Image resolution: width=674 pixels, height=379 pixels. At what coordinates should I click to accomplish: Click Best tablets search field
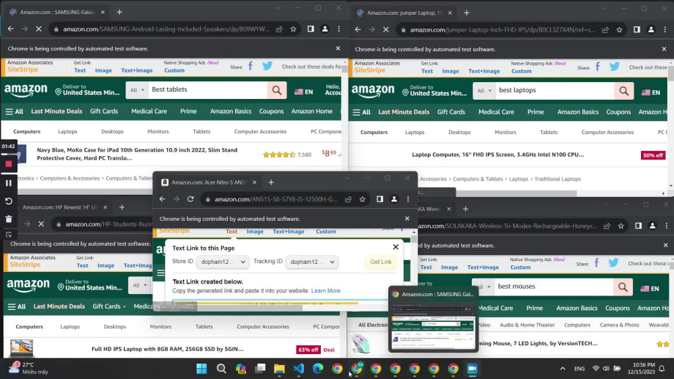click(x=208, y=90)
